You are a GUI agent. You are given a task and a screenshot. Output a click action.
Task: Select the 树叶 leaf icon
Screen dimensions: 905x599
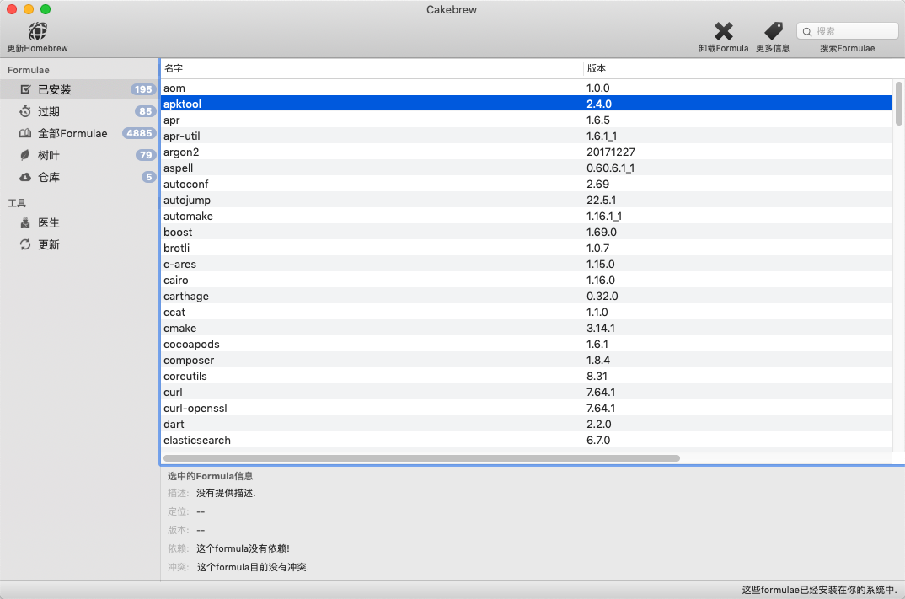(x=24, y=155)
